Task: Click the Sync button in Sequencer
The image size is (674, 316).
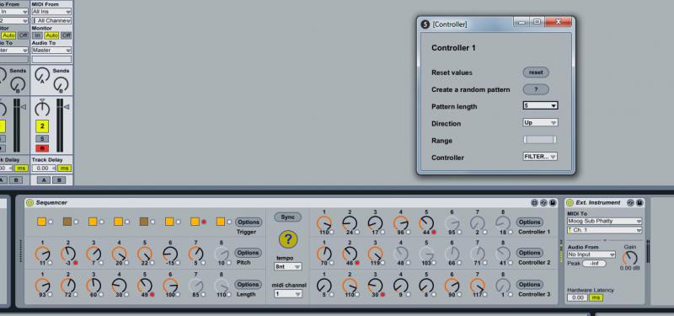Action: [x=287, y=217]
